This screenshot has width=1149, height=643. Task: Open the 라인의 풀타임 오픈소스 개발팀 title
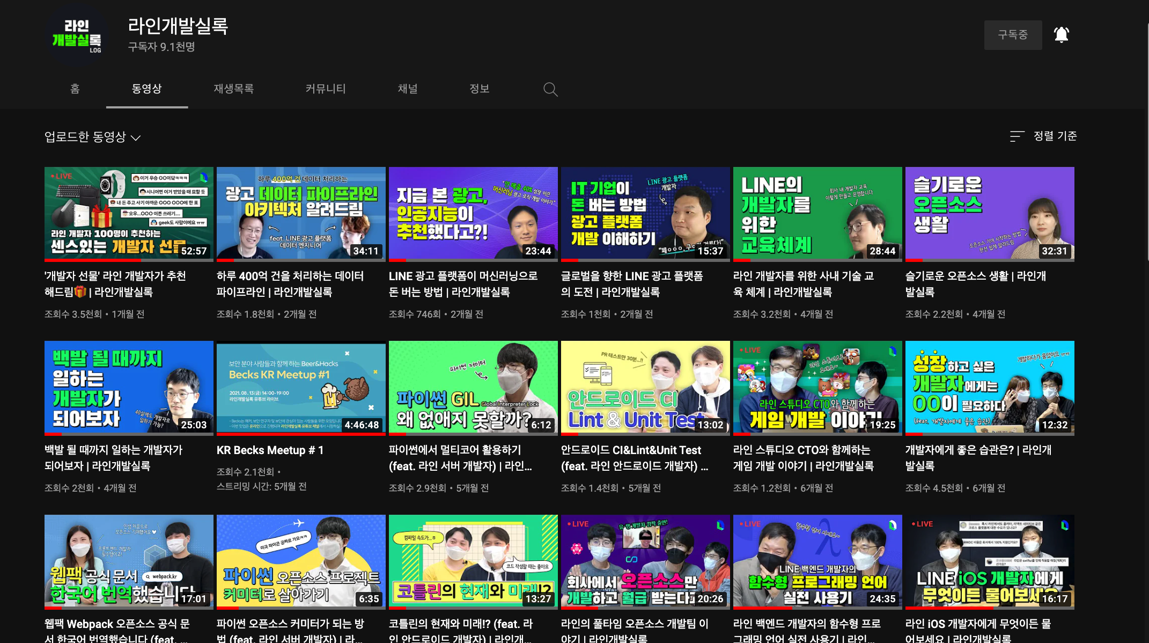(635, 631)
